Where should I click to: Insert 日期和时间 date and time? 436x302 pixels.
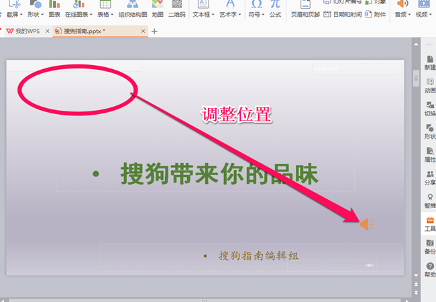pyautogui.click(x=343, y=14)
